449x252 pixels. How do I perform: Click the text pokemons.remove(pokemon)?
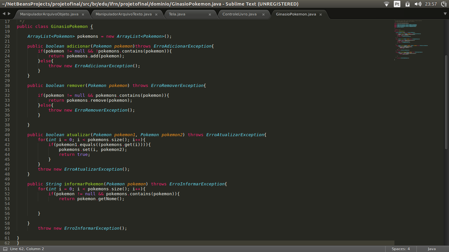(98, 100)
